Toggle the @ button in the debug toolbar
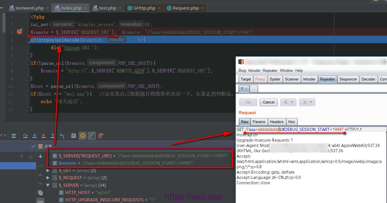The image size is (387, 203). (x=83, y=136)
